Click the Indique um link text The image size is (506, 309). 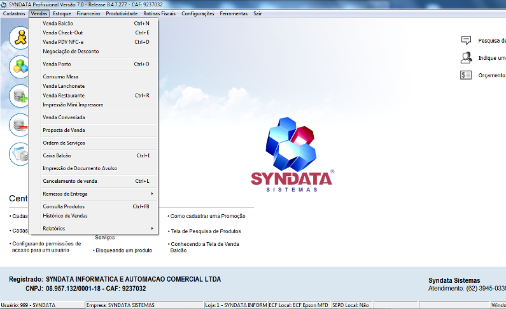[x=492, y=58]
